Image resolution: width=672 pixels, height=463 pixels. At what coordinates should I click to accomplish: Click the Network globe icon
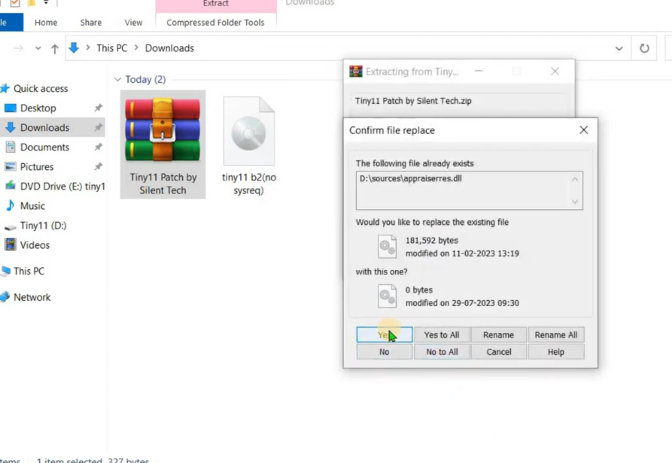point(5,297)
